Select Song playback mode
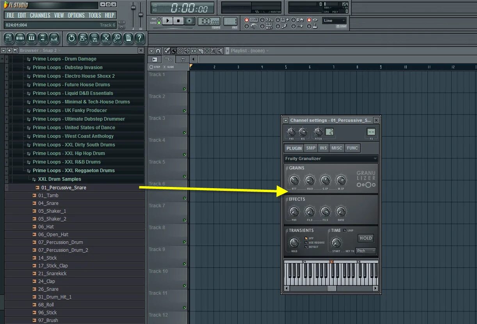The image size is (477, 324). coord(159,23)
